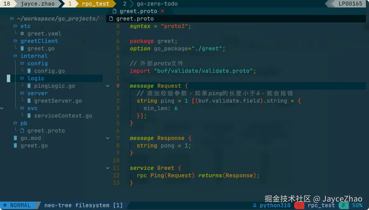The width and height of the screenshot is (369, 210).
Task: Click the Go file icon next to config.go
Action: tap(29, 71)
